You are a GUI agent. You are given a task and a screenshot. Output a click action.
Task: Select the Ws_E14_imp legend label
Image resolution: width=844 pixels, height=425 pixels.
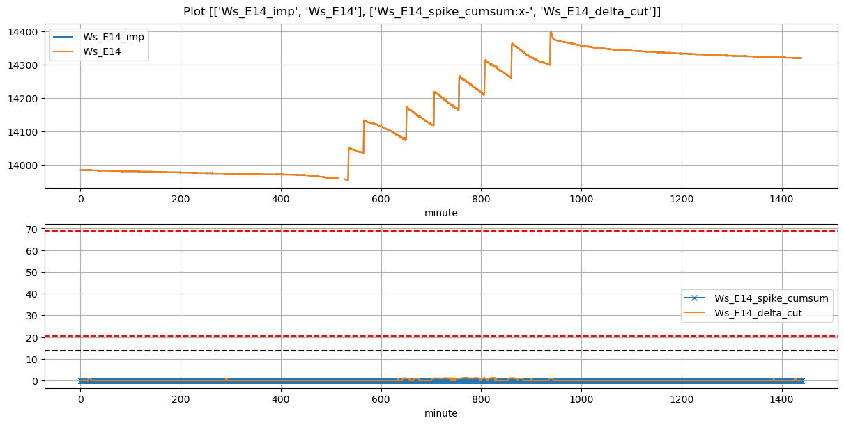[x=113, y=38]
